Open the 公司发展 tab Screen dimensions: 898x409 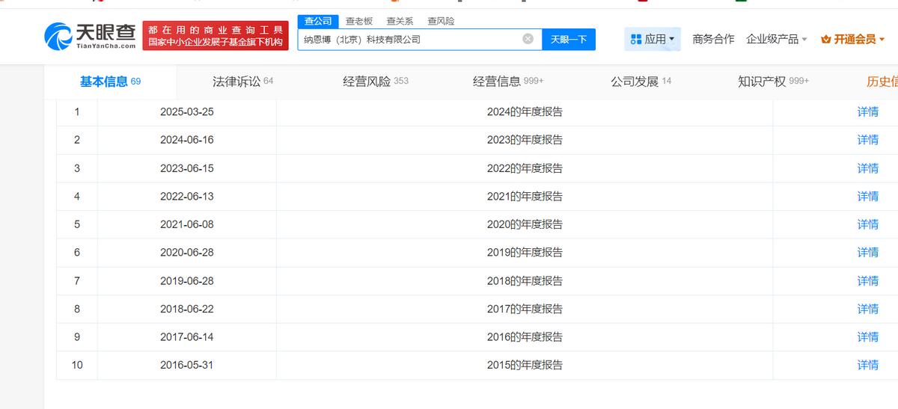click(x=641, y=82)
